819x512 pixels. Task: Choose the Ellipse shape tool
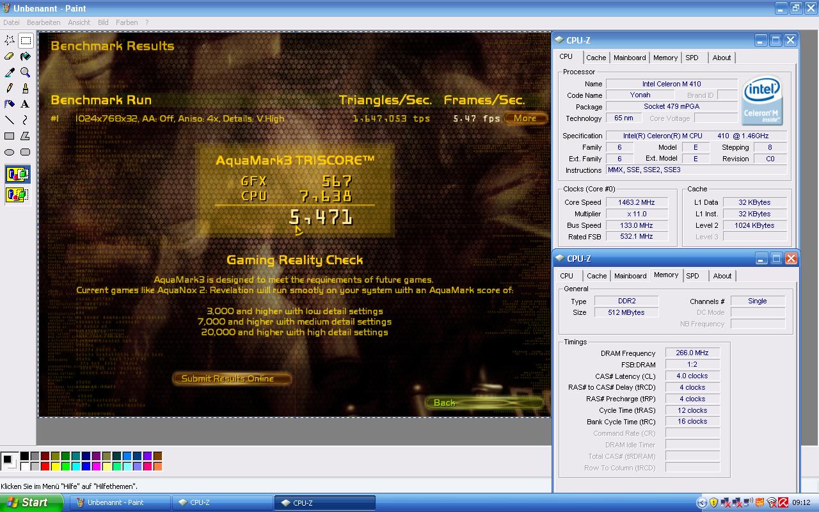point(10,152)
